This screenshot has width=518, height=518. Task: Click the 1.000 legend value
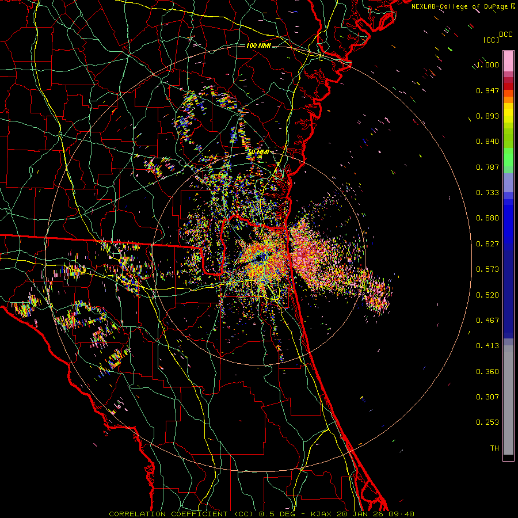click(487, 64)
